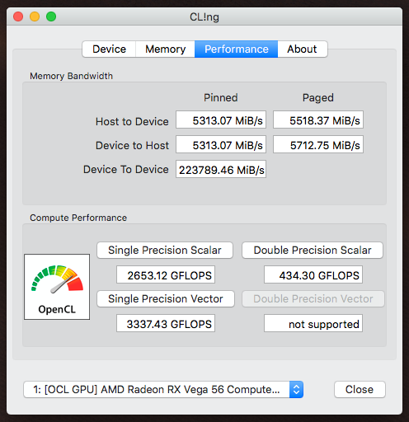Click the 'Pinned' column header

(221, 97)
